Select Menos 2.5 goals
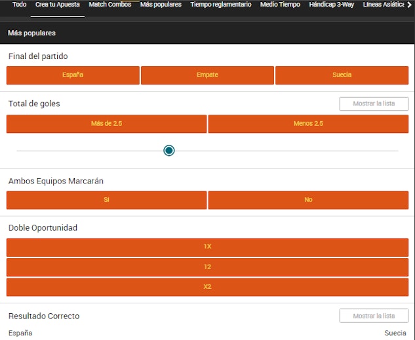 point(308,124)
